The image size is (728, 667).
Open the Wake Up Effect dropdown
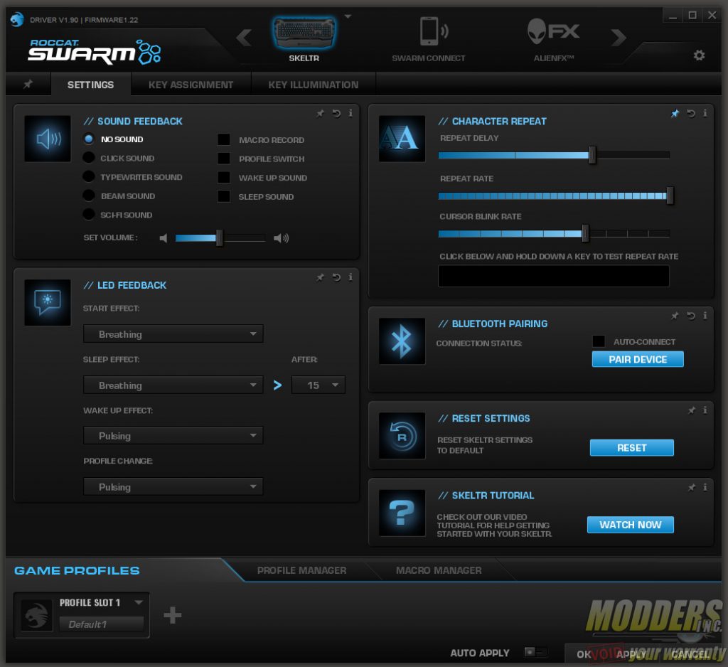coord(173,436)
